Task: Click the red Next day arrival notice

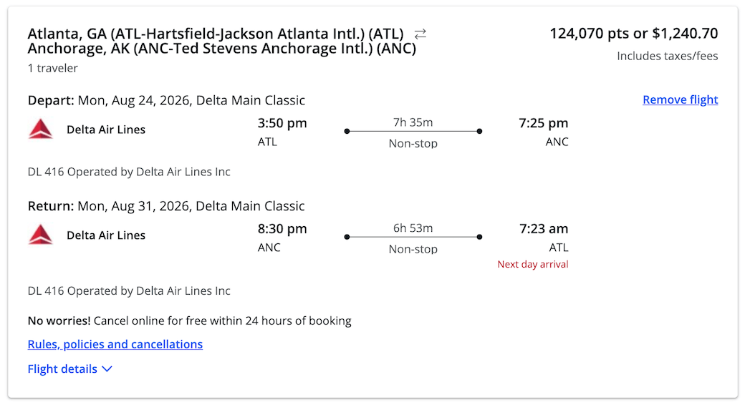Action: [532, 265]
